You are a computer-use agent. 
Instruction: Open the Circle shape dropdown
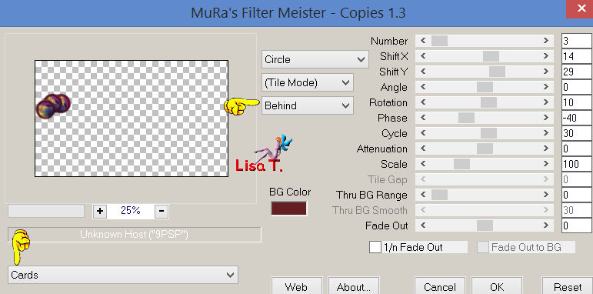pyautogui.click(x=315, y=59)
